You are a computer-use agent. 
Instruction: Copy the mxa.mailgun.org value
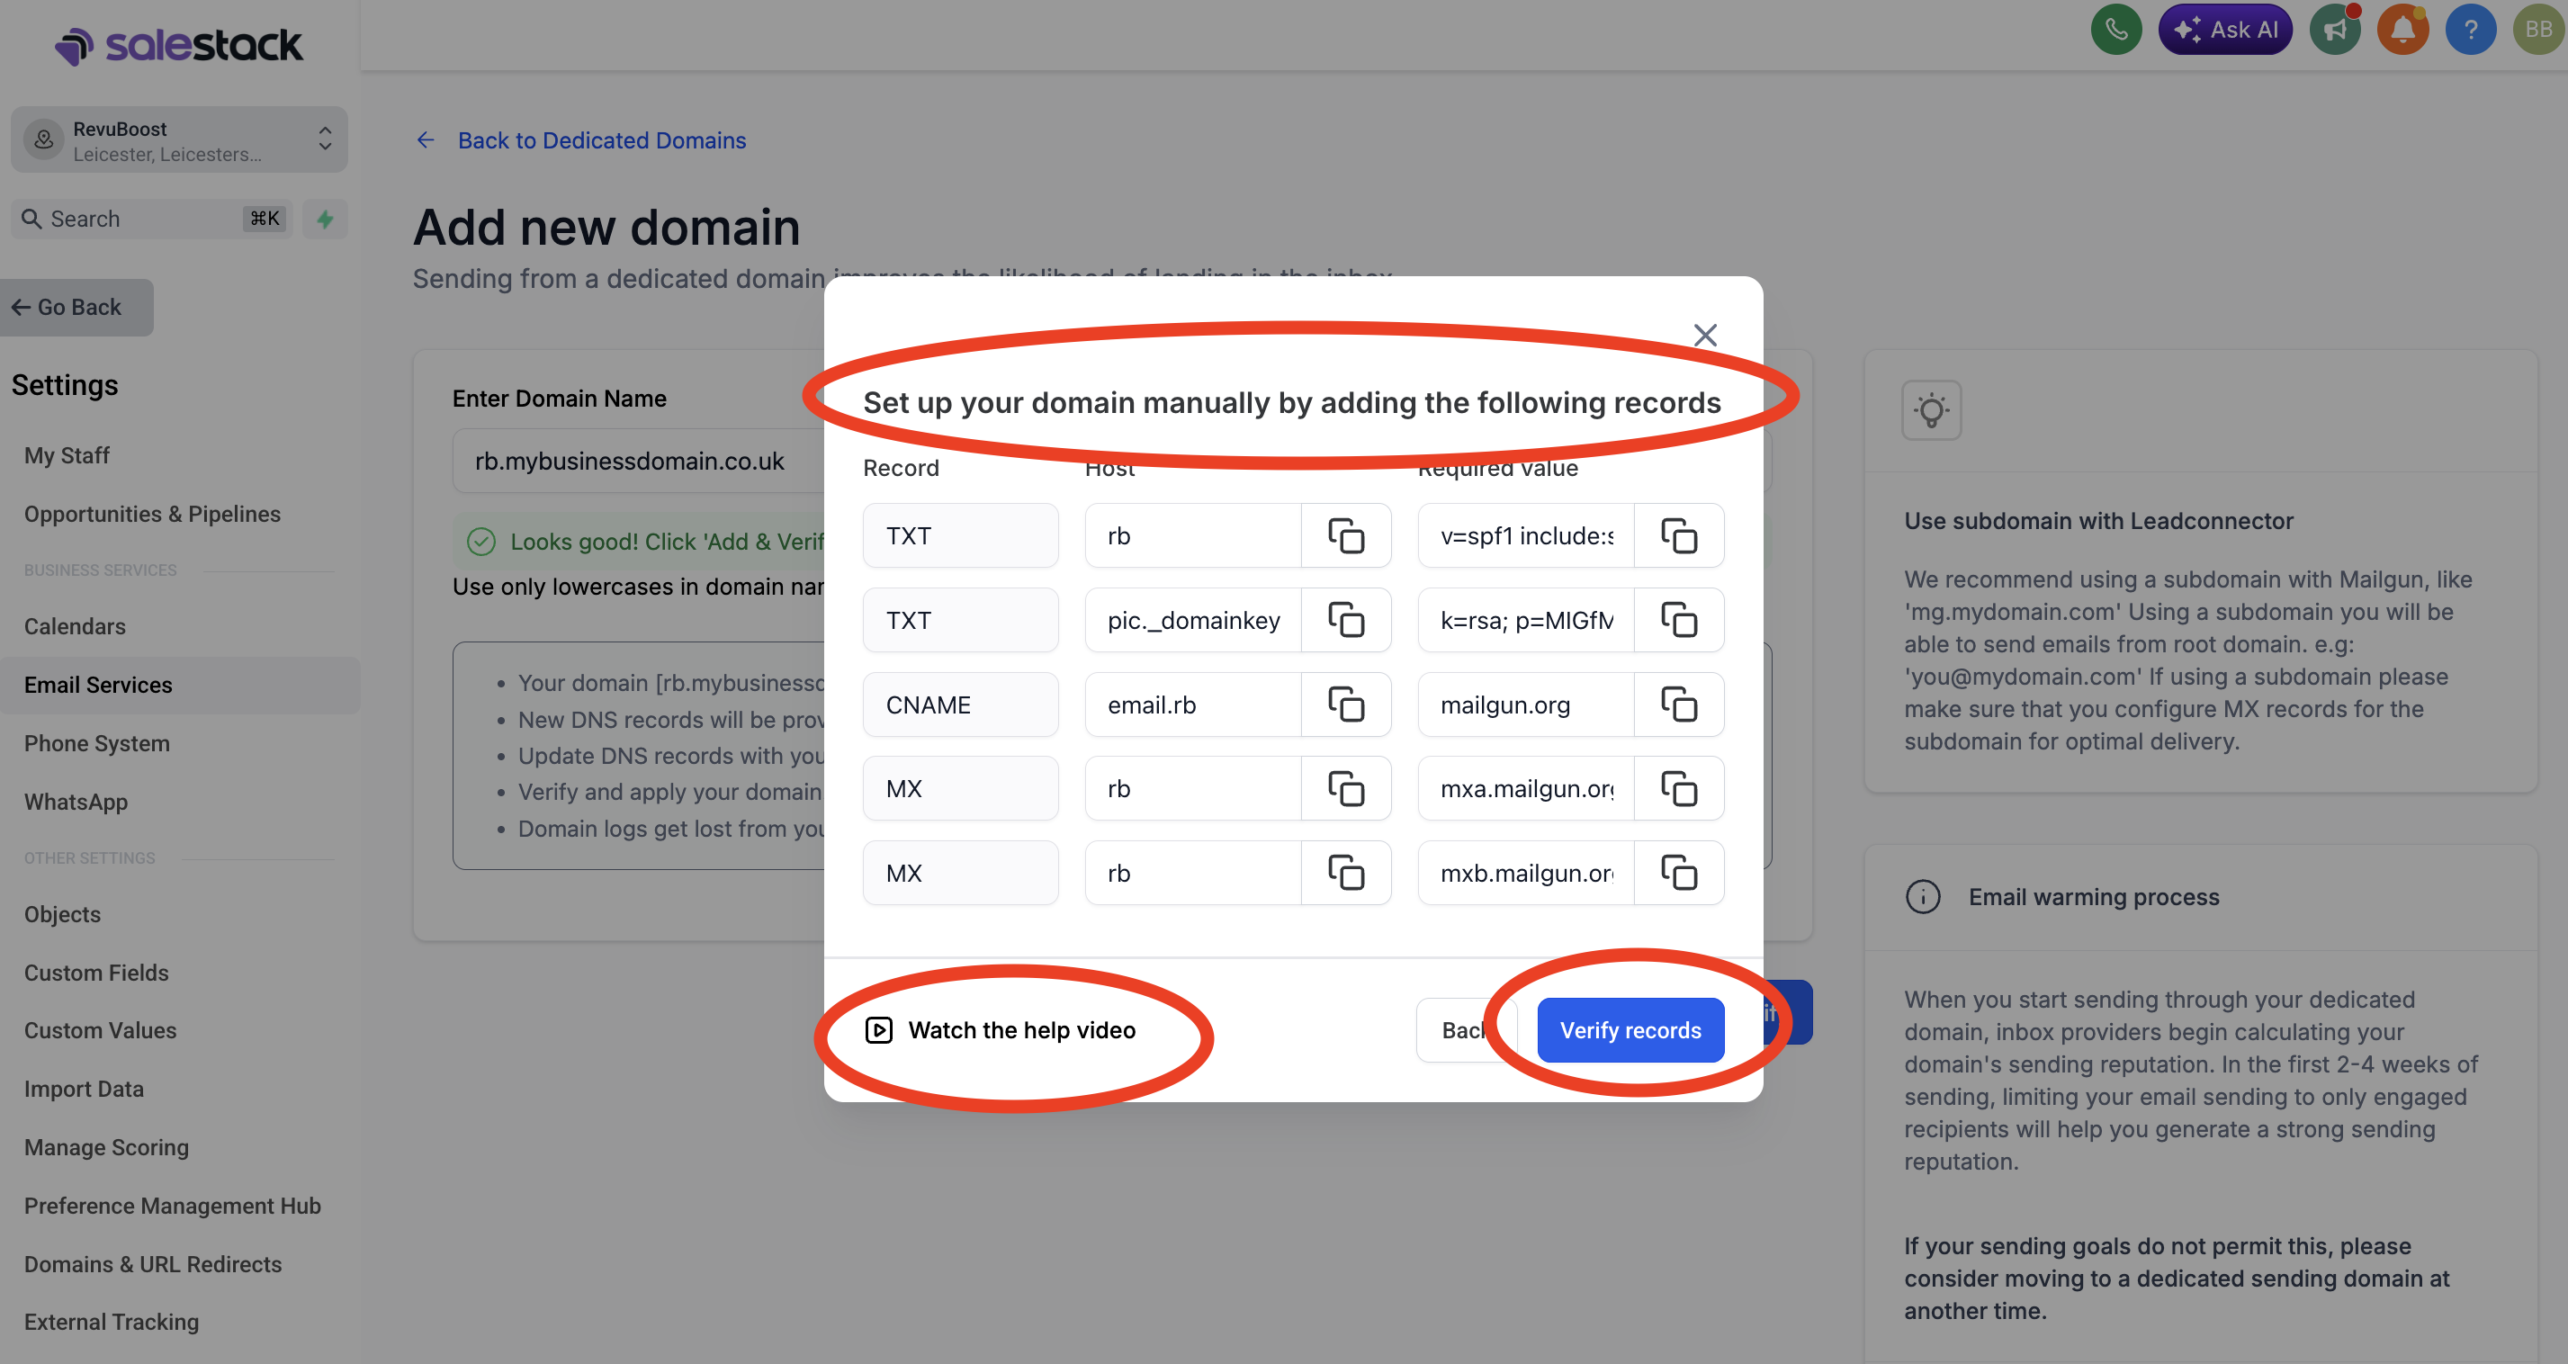[x=1679, y=789]
